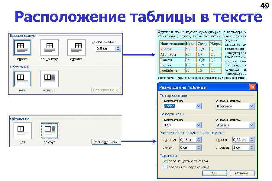The width and height of the screenshot is (272, 181).
Task: Decrease the "справа" distance using the down stepper
Action: [251, 149]
